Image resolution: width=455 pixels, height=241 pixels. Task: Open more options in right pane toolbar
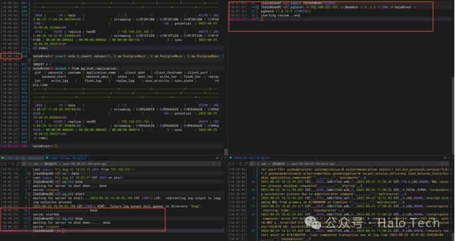coord(452,164)
